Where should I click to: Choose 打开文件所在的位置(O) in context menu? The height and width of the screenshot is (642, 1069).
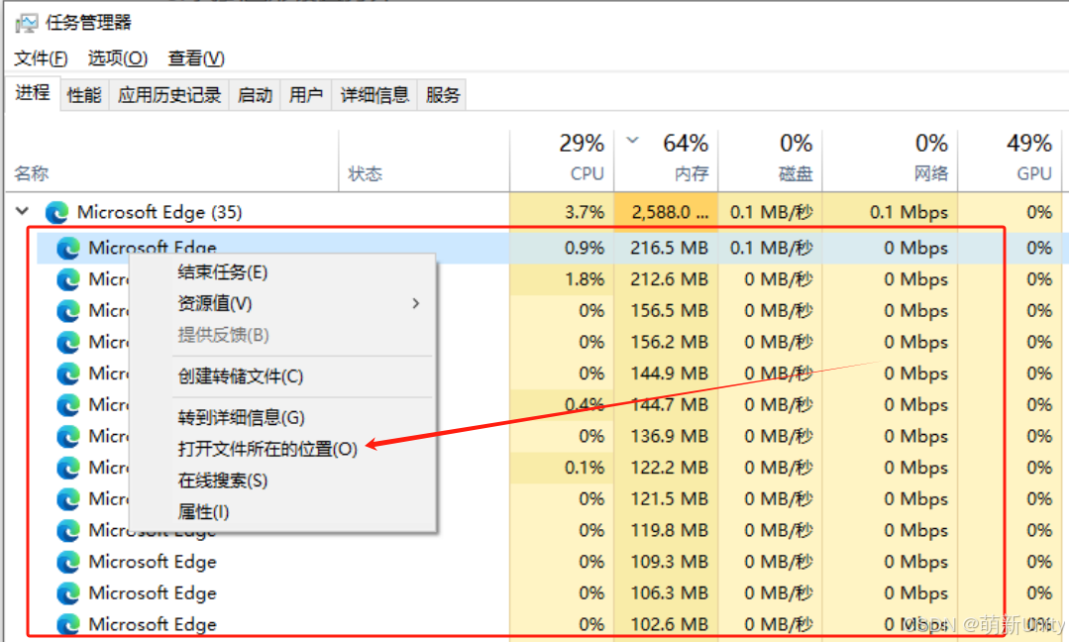click(282, 449)
